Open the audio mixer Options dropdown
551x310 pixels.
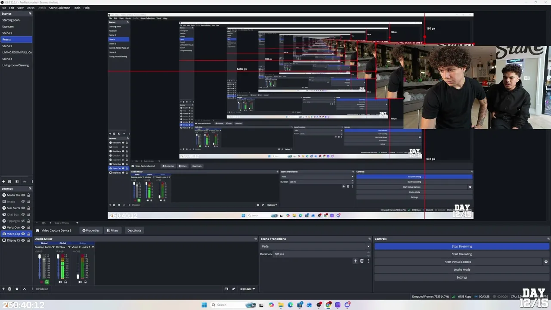coord(248,289)
